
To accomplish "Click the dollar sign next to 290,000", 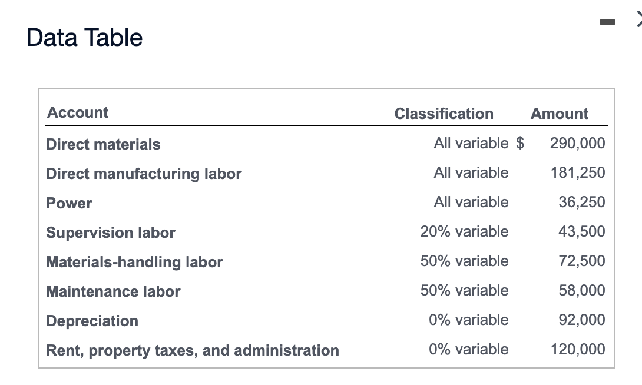I will coord(521,143).
